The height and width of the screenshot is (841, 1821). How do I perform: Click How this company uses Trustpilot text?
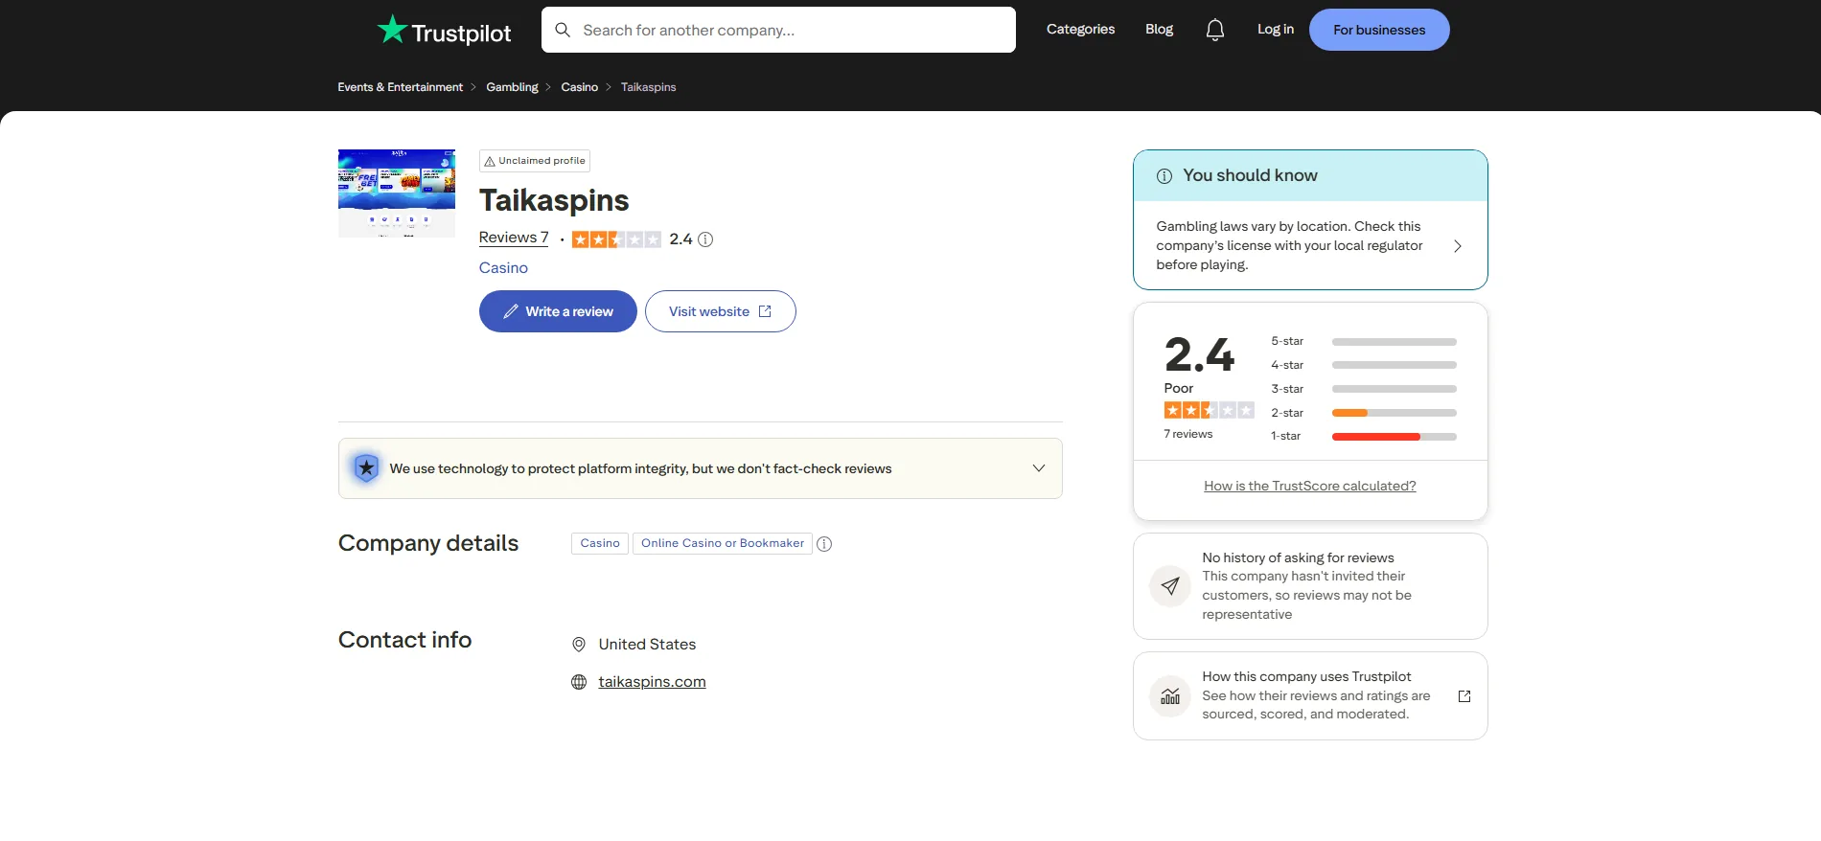point(1306,677)
